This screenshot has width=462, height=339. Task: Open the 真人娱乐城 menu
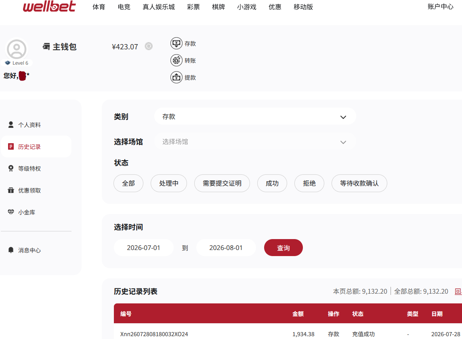coord(159,7)
